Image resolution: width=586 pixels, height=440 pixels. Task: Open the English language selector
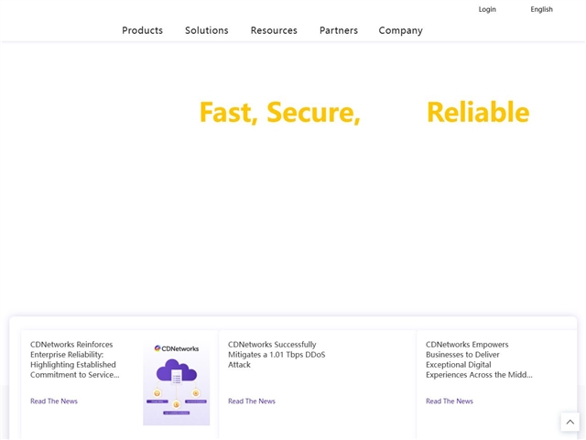pos(541,9)
